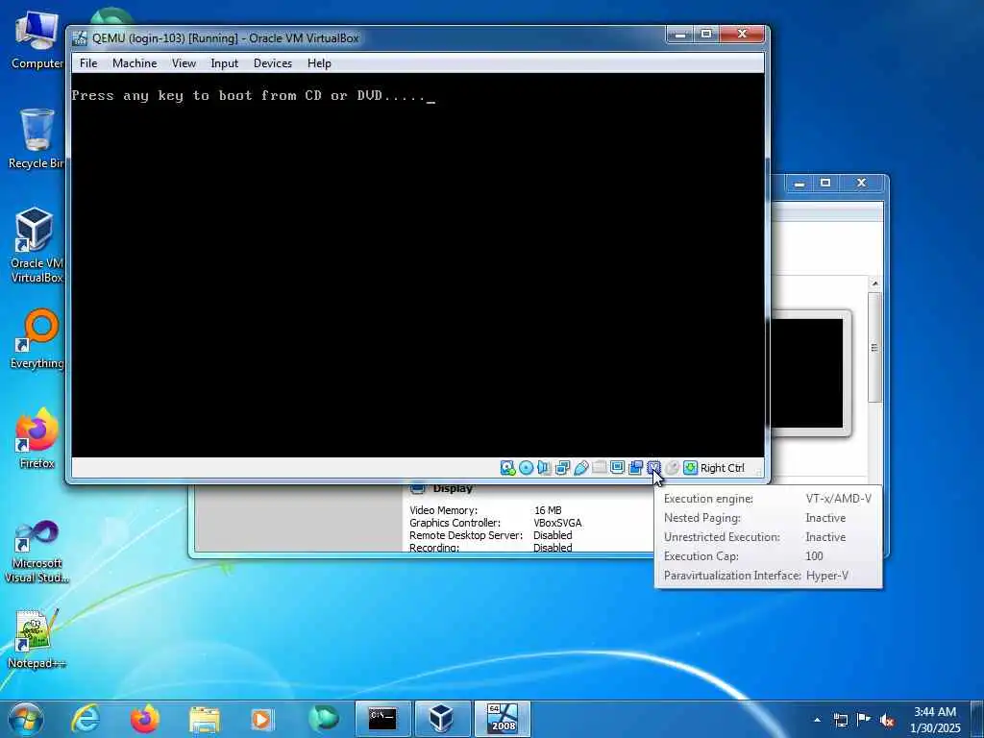
Task: Maximize the QEMU VM window
Action: click(706, 35)
